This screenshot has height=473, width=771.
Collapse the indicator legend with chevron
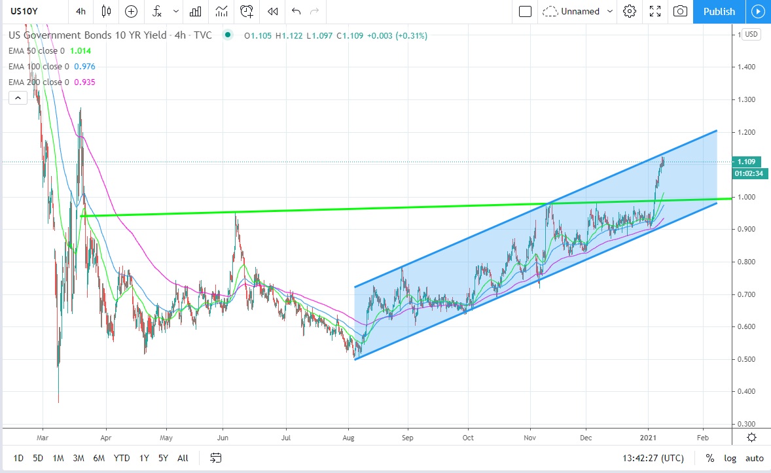(18, 98)
